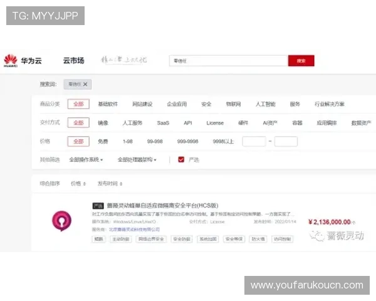Image resolution: width=376 pixels, height=301 pixels.
Task: Click the 发布时间 sort arrows
Action: pyautogui.click(x=121, y=184)
